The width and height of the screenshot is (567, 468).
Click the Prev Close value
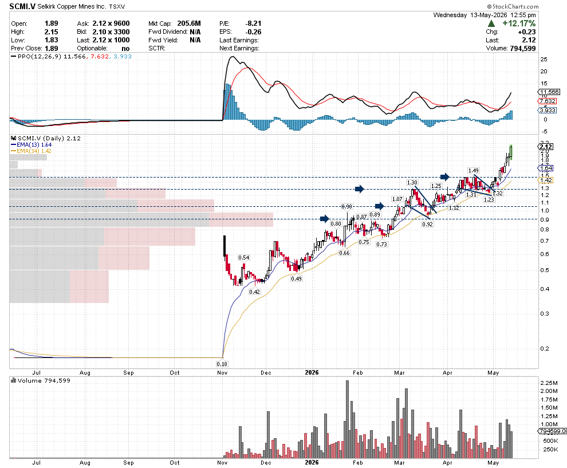point(52,49)
